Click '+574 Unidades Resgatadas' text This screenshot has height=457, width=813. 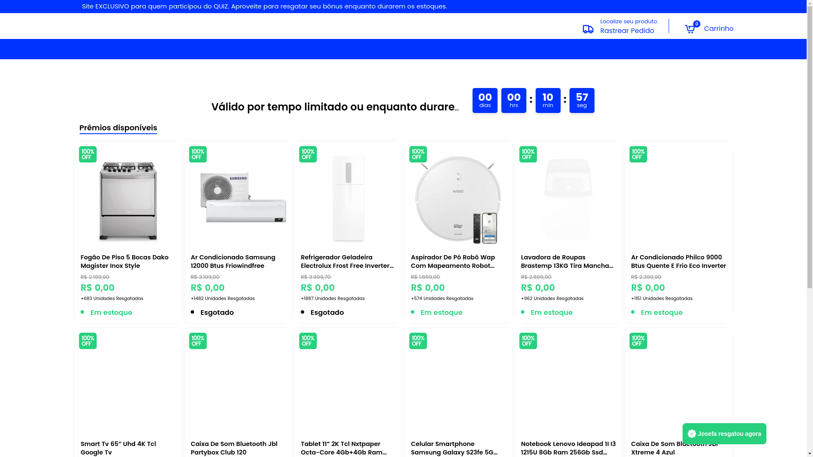point(442,299)
